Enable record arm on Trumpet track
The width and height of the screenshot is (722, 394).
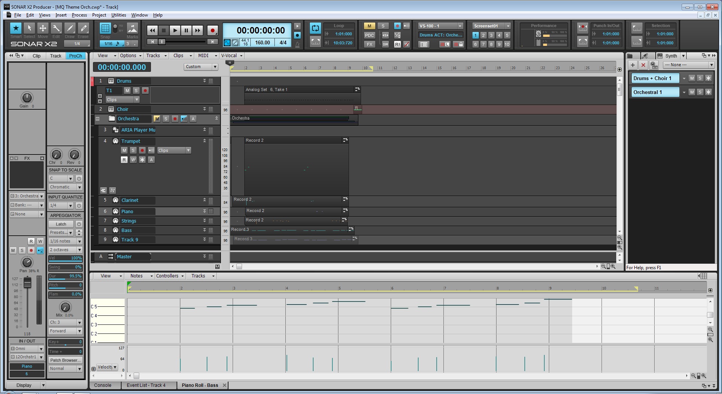click(x=142, y=150)
